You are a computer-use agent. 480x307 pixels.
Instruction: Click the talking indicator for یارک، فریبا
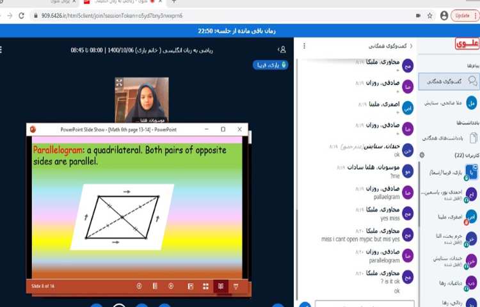pos(270,65)
